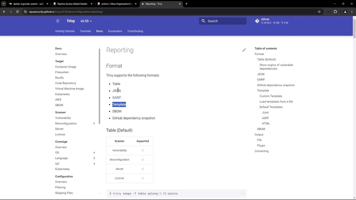Open Container Image in sidebar
Screen dimensions: 356x200
point(66,67)
